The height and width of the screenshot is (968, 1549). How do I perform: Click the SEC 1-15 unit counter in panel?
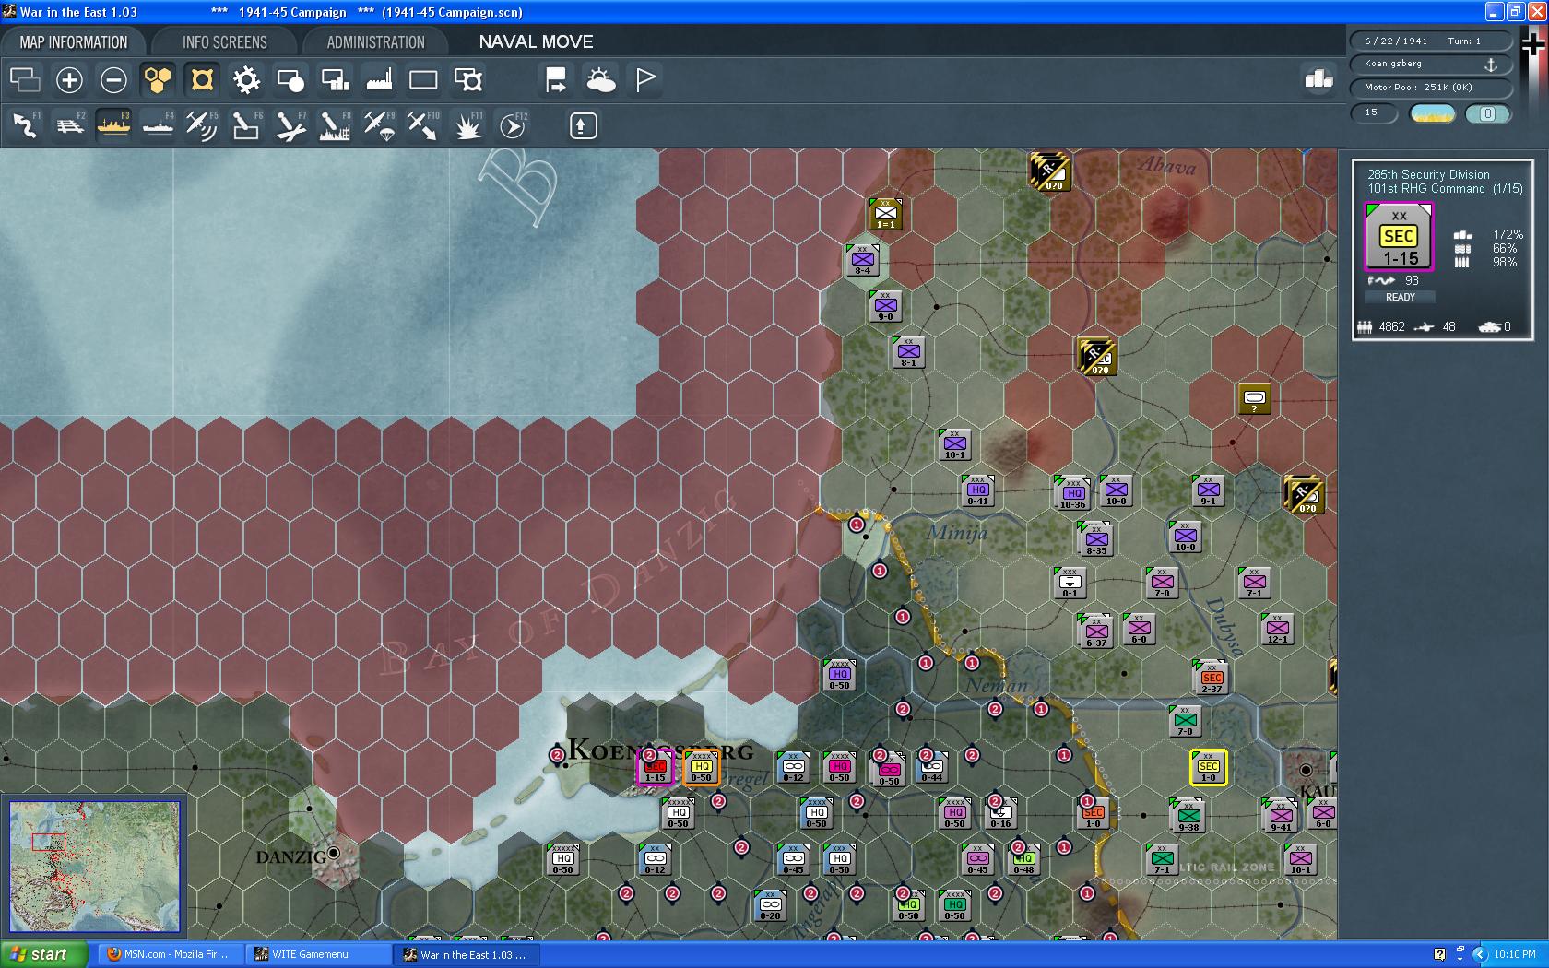coord(1399,237)
